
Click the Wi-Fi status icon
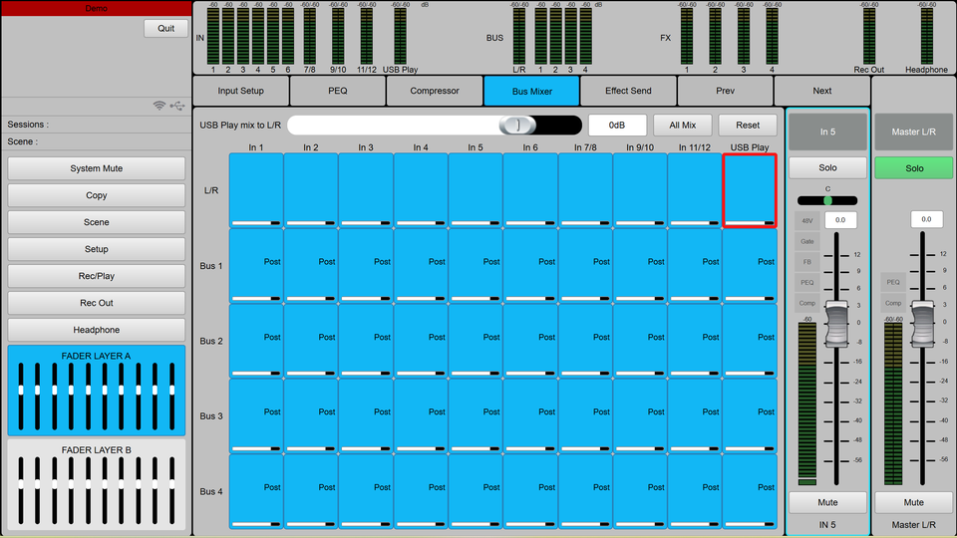pos(159,106)
